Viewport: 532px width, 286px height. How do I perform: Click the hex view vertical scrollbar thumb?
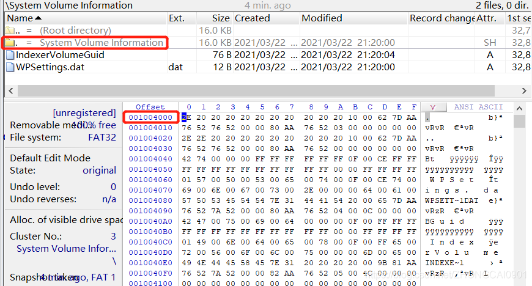pos(519,121)
